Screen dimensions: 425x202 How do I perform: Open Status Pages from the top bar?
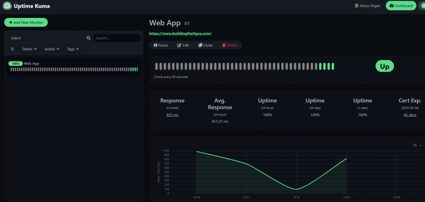coord(367,6)
